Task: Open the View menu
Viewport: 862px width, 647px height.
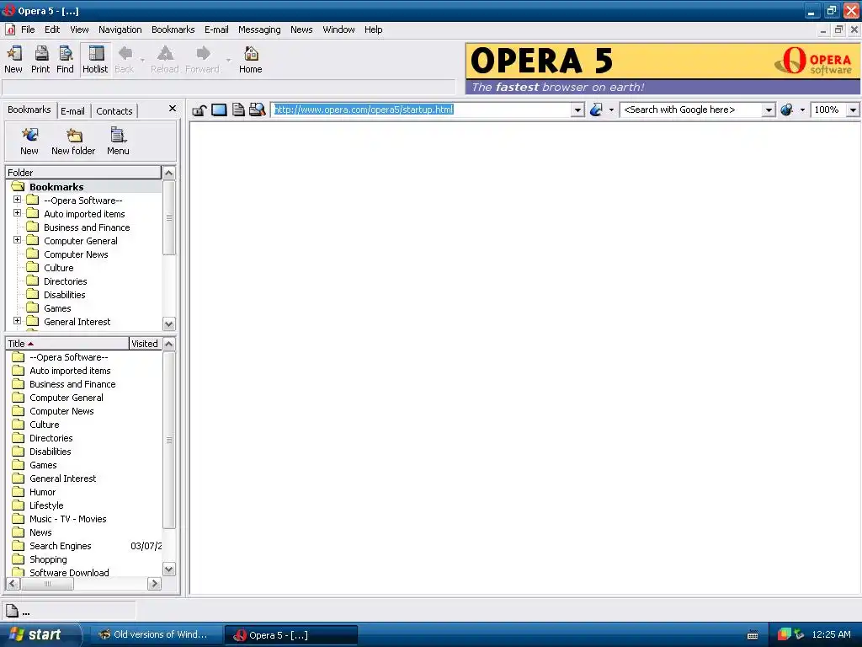Action: pyautogui.click(x=79, y=29)
